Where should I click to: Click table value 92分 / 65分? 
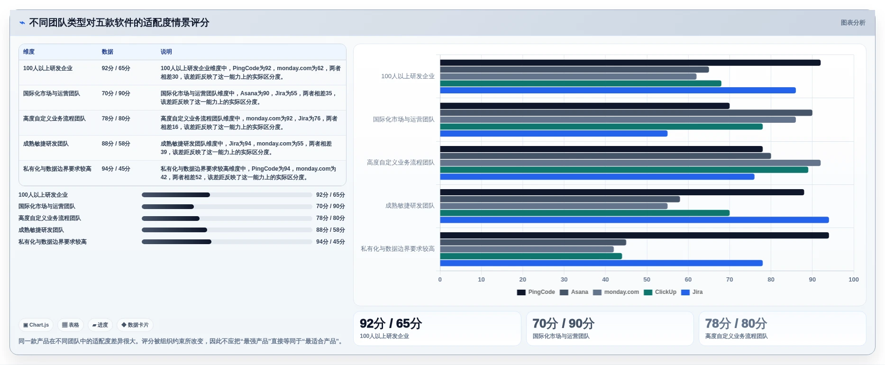pos(116,68)
